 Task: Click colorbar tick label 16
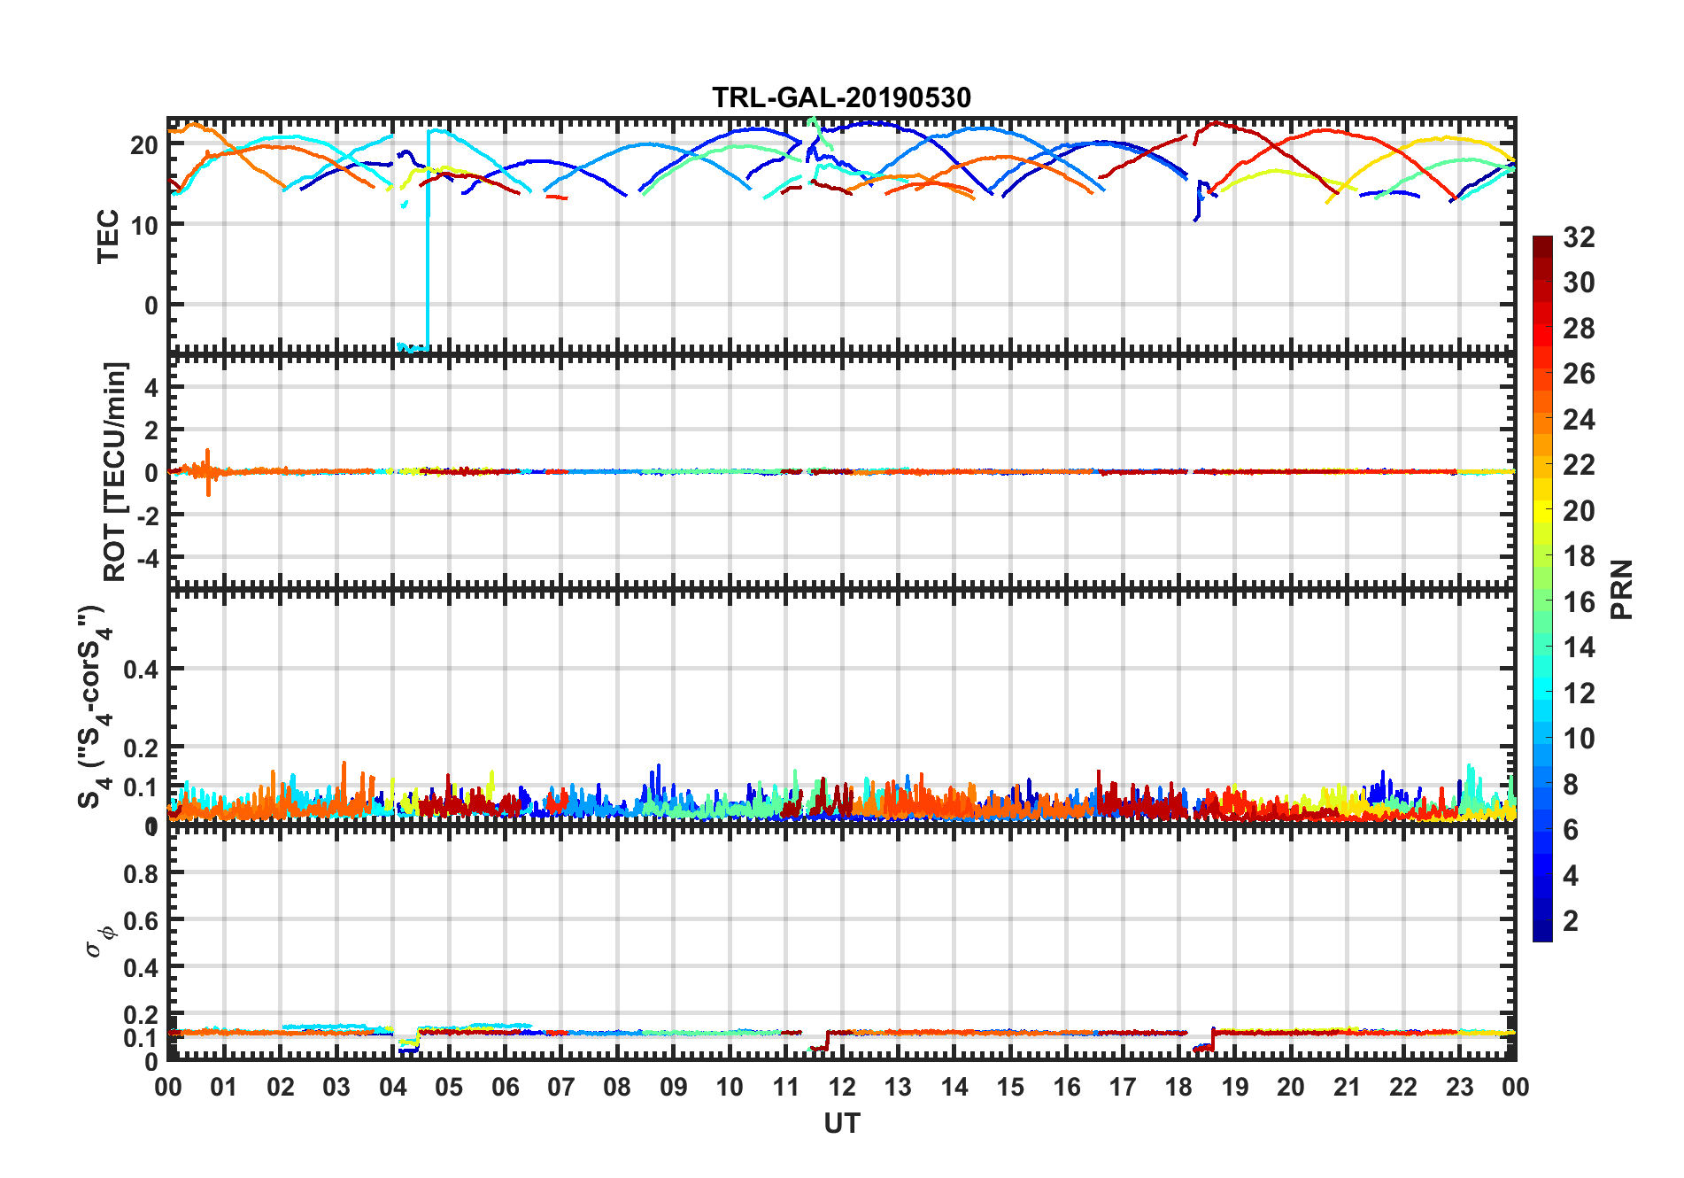click(x=1579, y=602)
